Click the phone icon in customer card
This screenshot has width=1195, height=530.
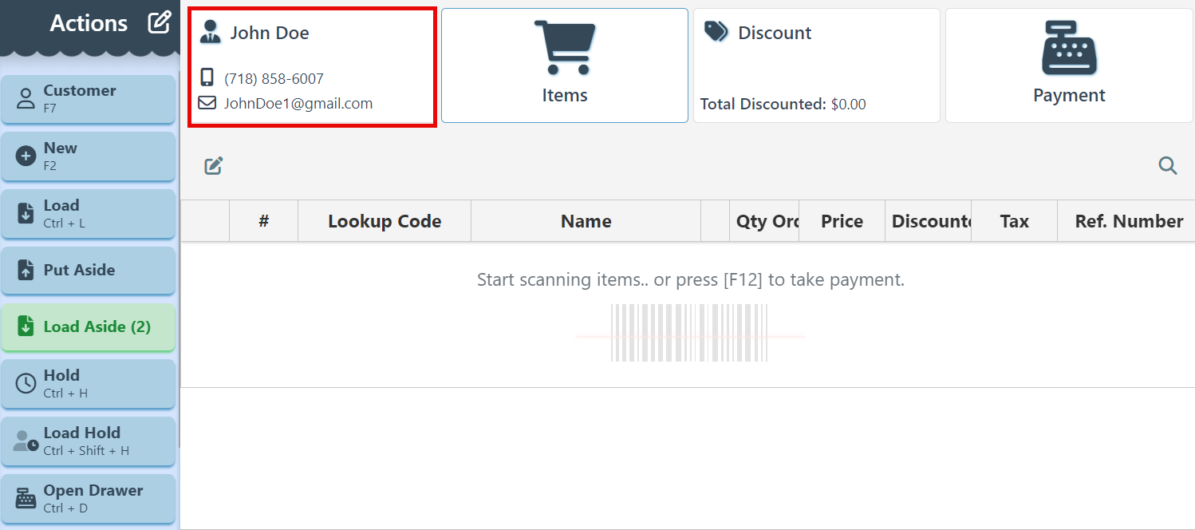(207, 77)
